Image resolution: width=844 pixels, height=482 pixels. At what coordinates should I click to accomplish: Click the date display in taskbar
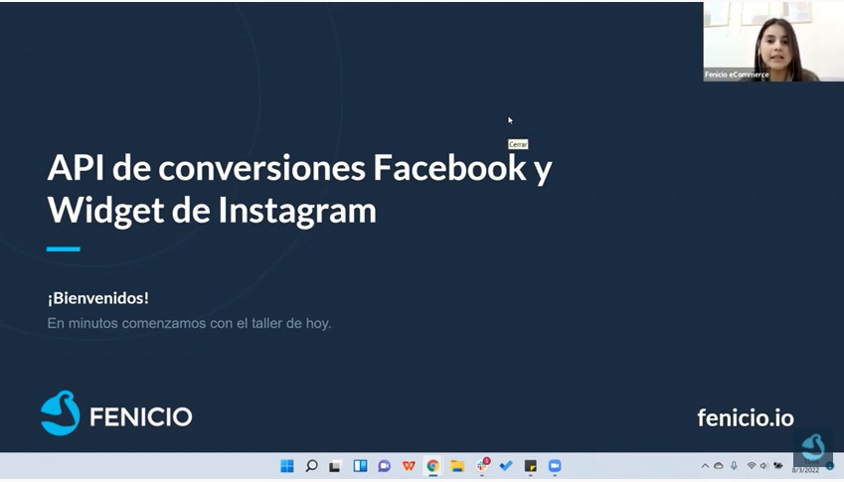804,469
